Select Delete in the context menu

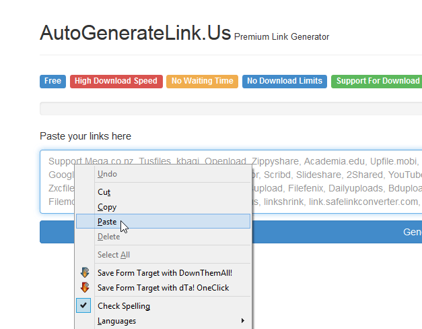tap(163, 237)
